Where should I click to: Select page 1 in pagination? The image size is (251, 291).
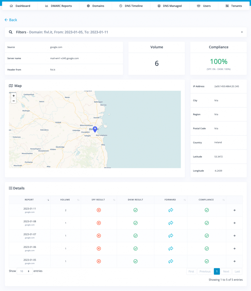click(x=217, y=271)
